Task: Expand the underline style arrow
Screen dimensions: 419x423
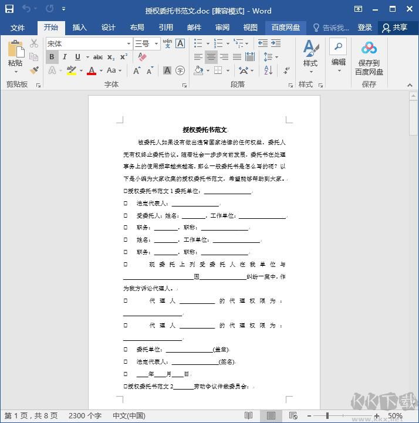Action: (x=87, y=57)
